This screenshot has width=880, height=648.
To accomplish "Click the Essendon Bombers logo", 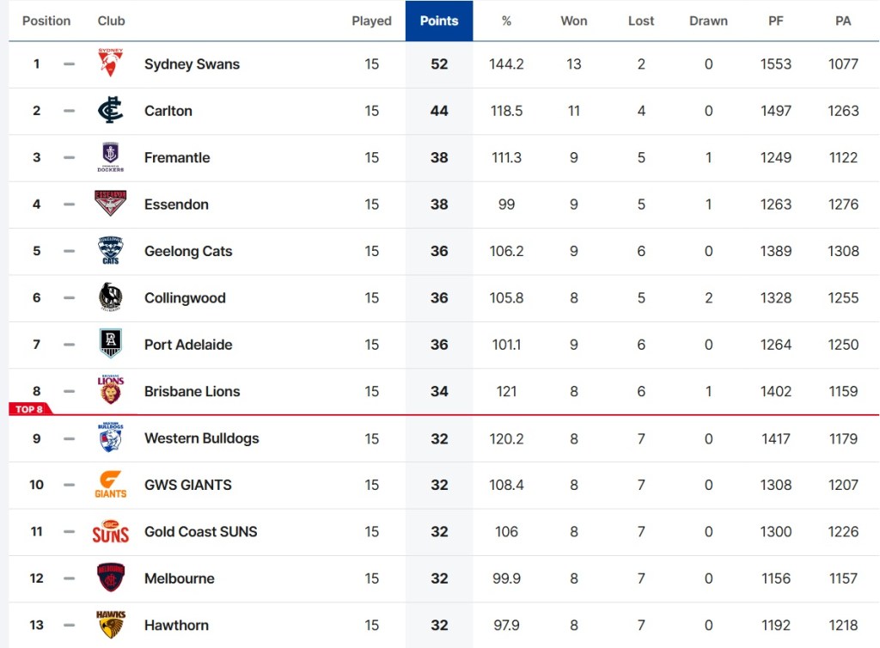I will [110, 205].
